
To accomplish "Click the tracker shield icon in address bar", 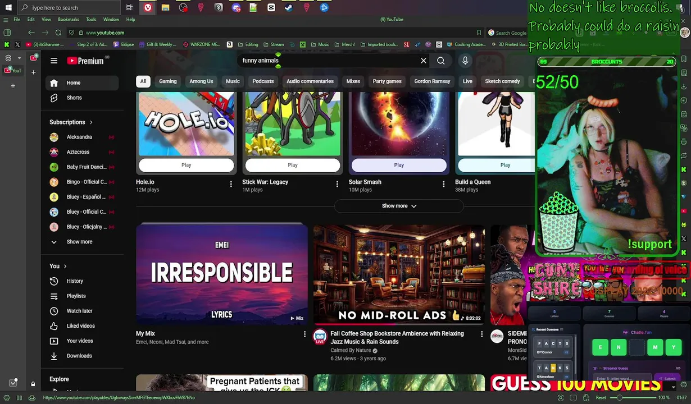I will tap(71, 33).
